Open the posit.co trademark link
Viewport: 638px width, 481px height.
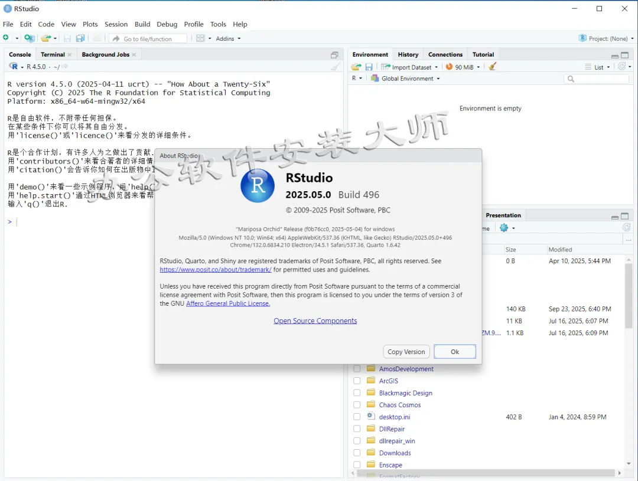click(216, 270)
